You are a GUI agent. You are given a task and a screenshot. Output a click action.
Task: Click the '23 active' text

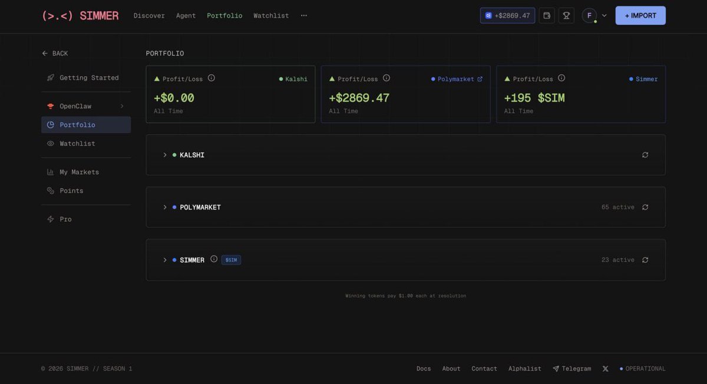(x=618, y=260)
